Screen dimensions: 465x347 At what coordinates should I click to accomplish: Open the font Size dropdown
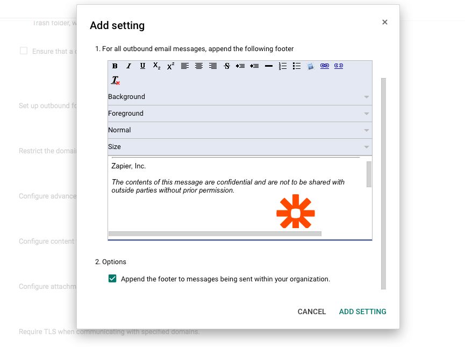click(239, 147)
